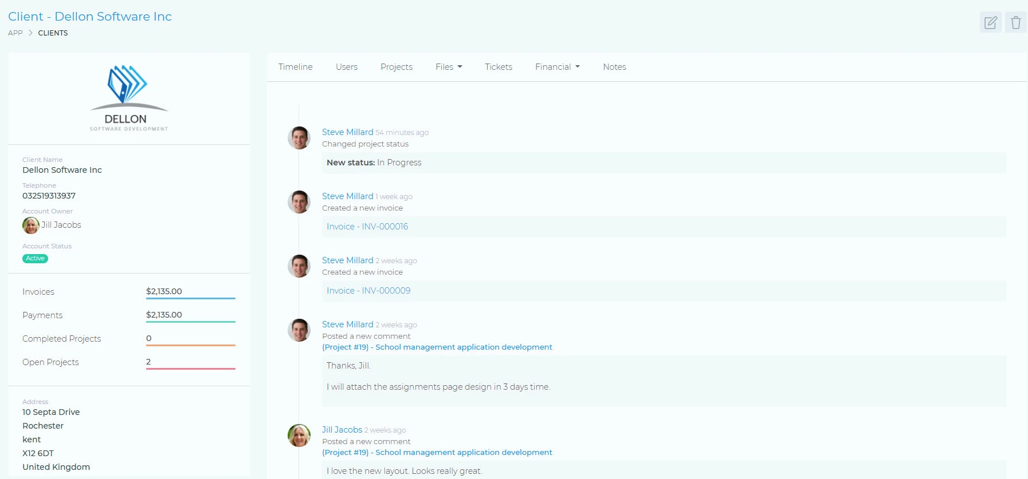Viewport: 1028px width, 479px height.
Task: Click the delete client trash icon
Action: [x=1015, y=23]
